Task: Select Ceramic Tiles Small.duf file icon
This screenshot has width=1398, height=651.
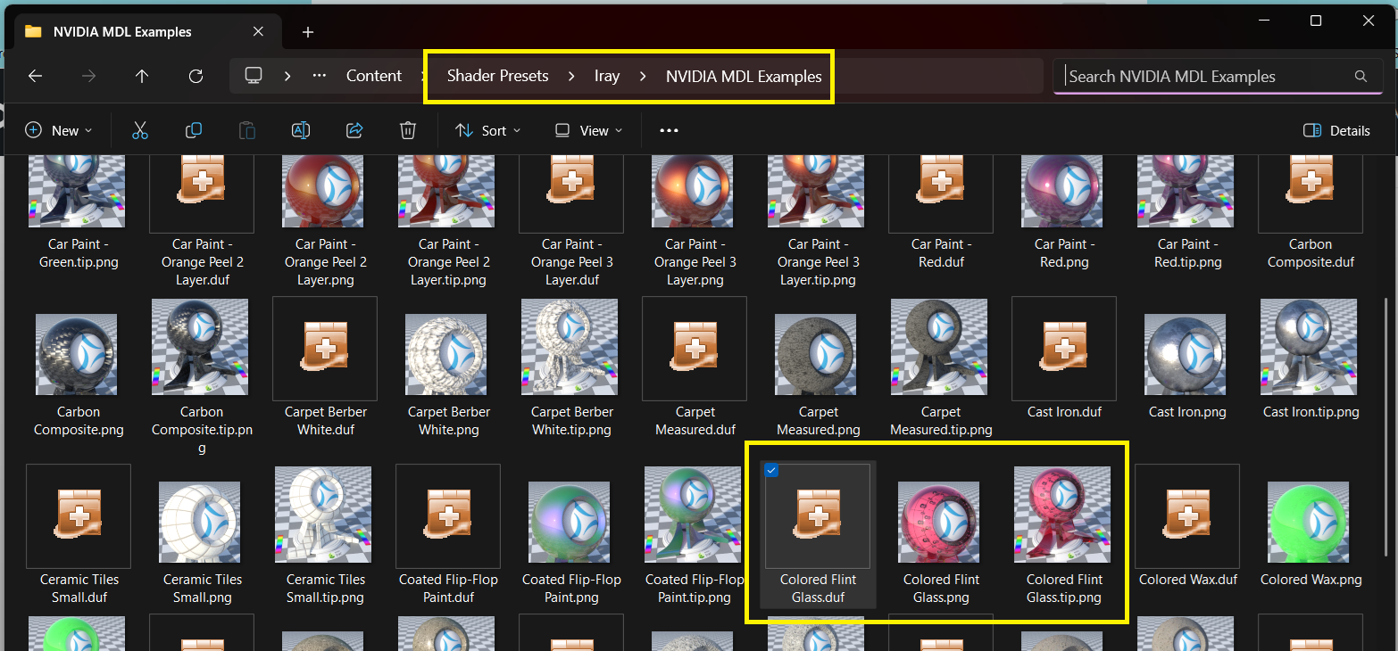Action: click(79, 516)
